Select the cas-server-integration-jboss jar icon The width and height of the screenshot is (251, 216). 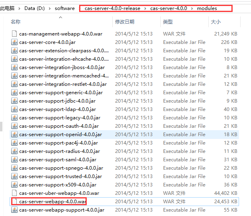[x=14, y=67]
